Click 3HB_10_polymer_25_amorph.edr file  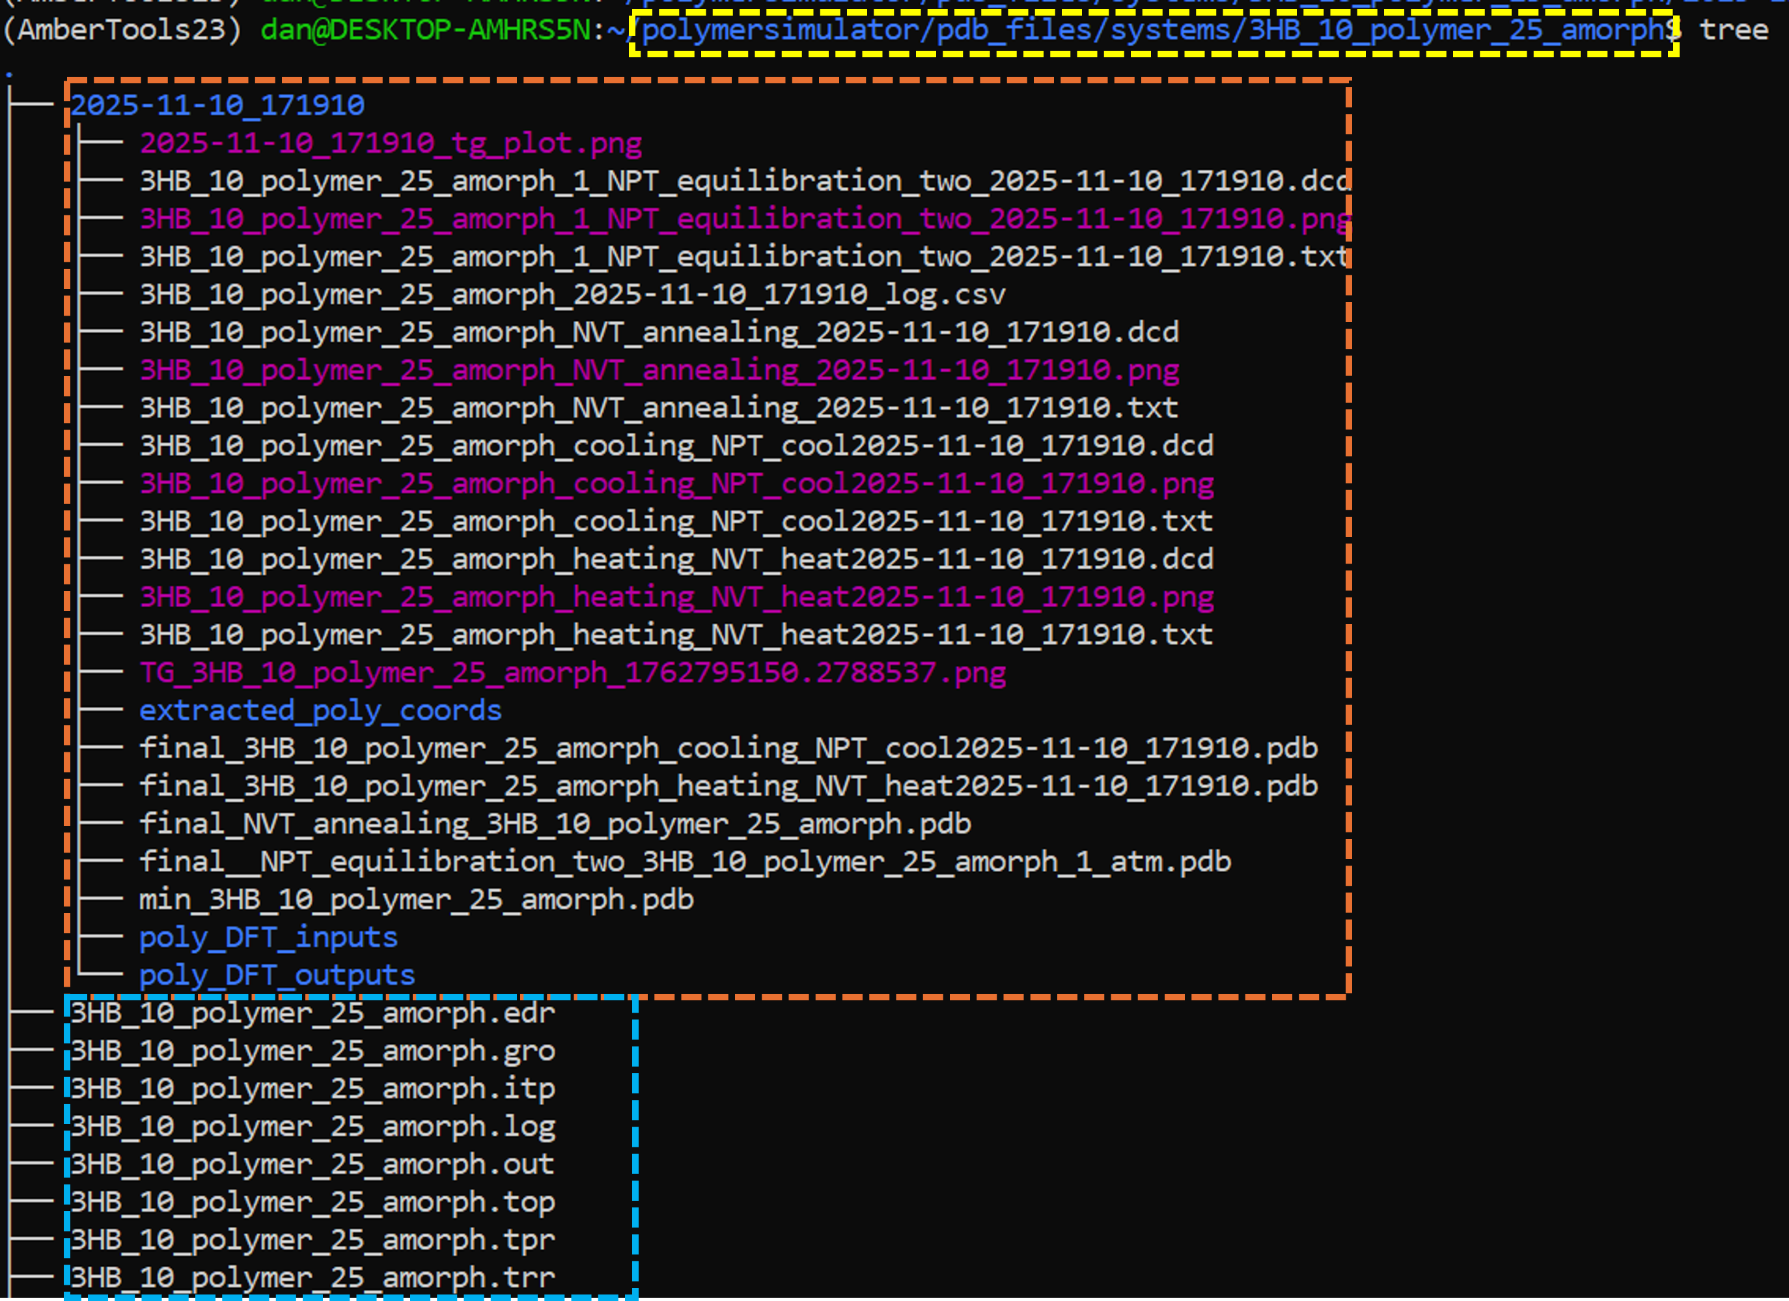click(x=313, y=1013)
